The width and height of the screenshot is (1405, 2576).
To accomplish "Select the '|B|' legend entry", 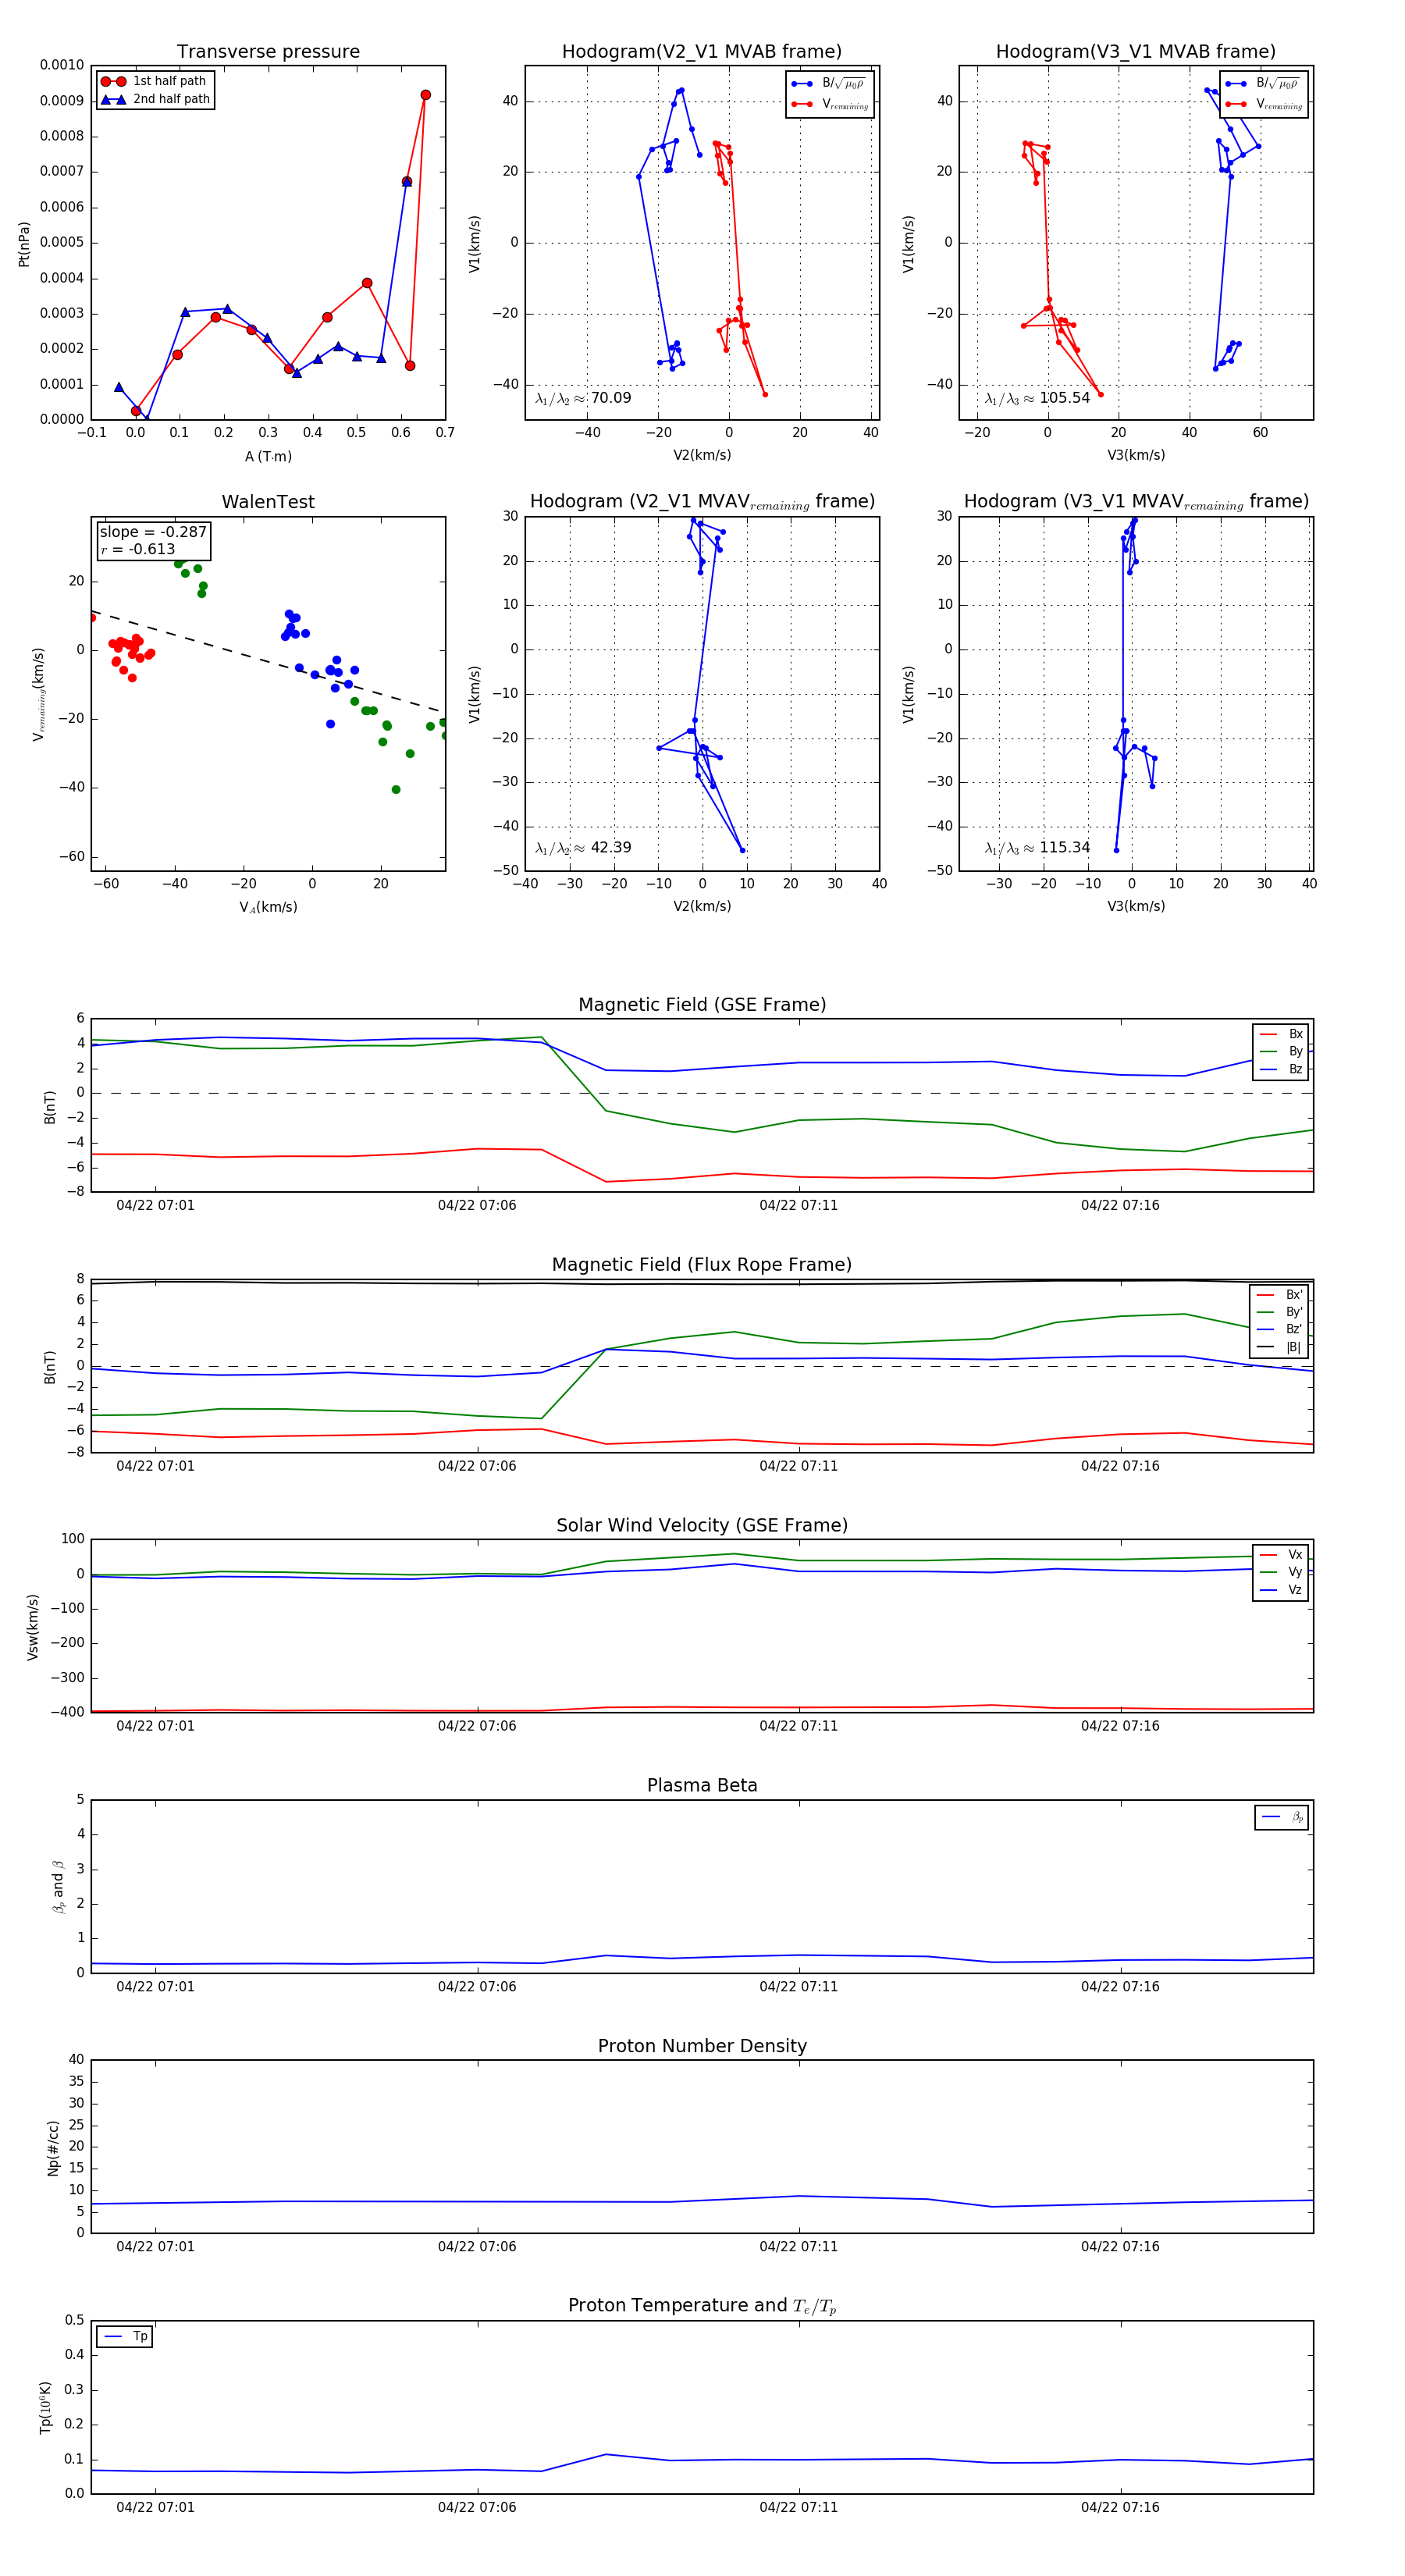I will [1279, 1348].
